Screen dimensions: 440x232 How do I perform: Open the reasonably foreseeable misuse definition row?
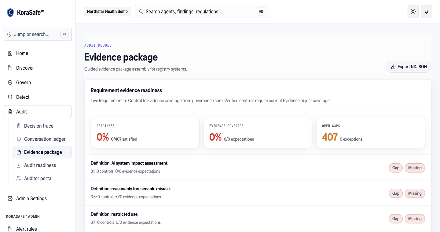click(258, 193)
